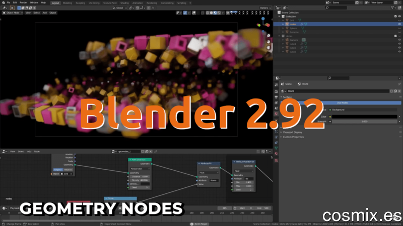Viewport: 403px width, 226px height.
Task: Open the properties editor type selector
Action: click(x=278, y=78)
